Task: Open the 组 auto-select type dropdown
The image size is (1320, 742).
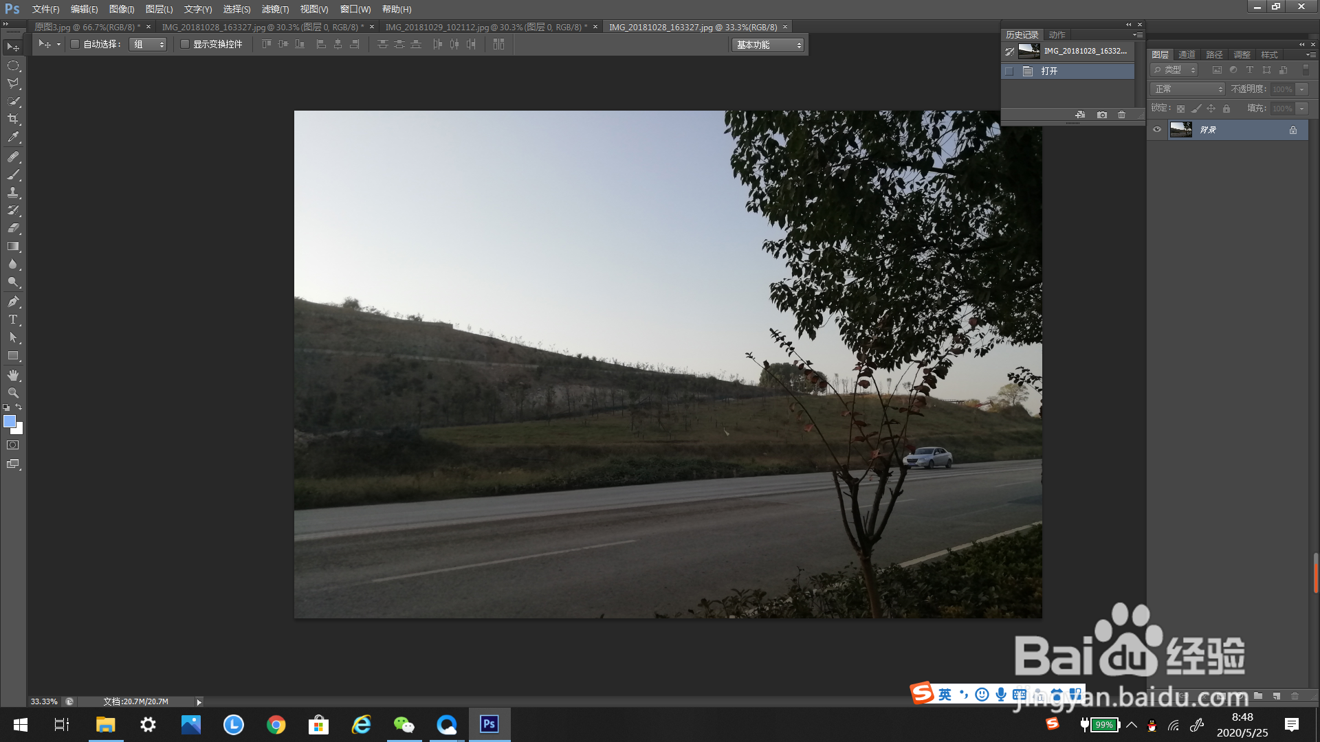Action: (x=148, y=44)
